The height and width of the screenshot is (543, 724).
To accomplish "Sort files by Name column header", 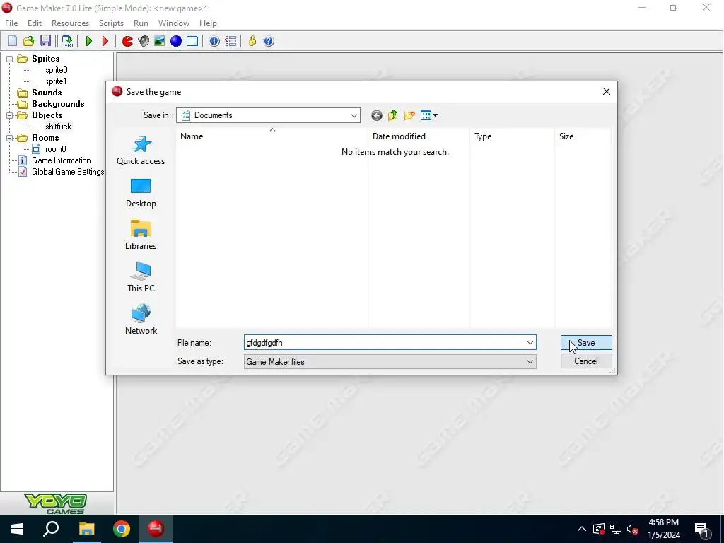I will pos(272,136).
